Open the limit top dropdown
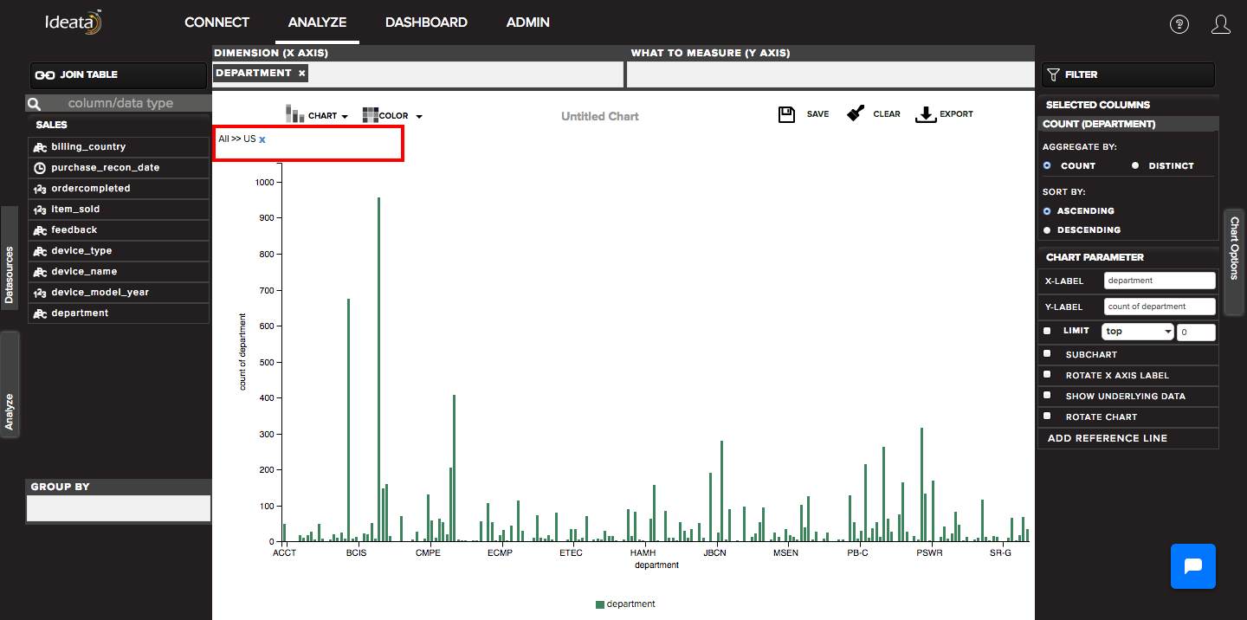1247x620 pixels. [x=1138, y=332]
